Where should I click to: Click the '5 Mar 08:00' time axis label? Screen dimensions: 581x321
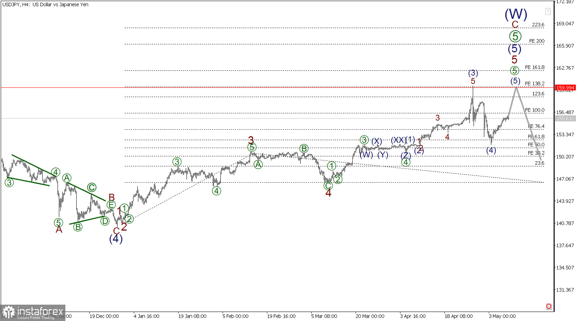point(324,316)
